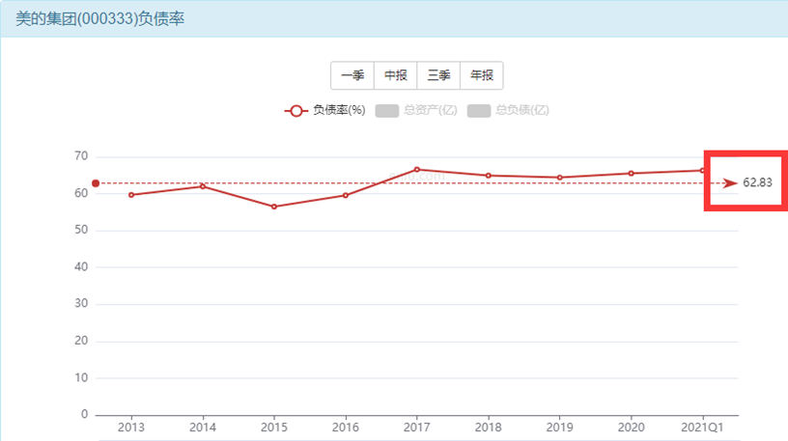788x441 pixels.
Task: Click the 2018 x-axis label
Action: 488,427
